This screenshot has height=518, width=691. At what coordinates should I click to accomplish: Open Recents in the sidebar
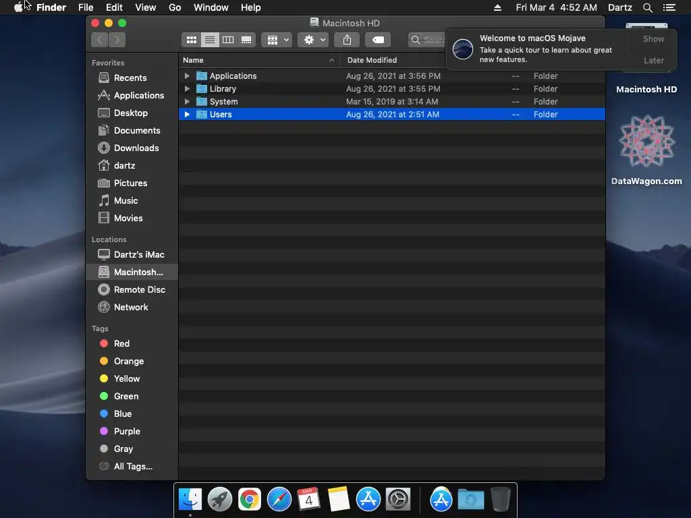pyautogui.click(x=132, y=78)
